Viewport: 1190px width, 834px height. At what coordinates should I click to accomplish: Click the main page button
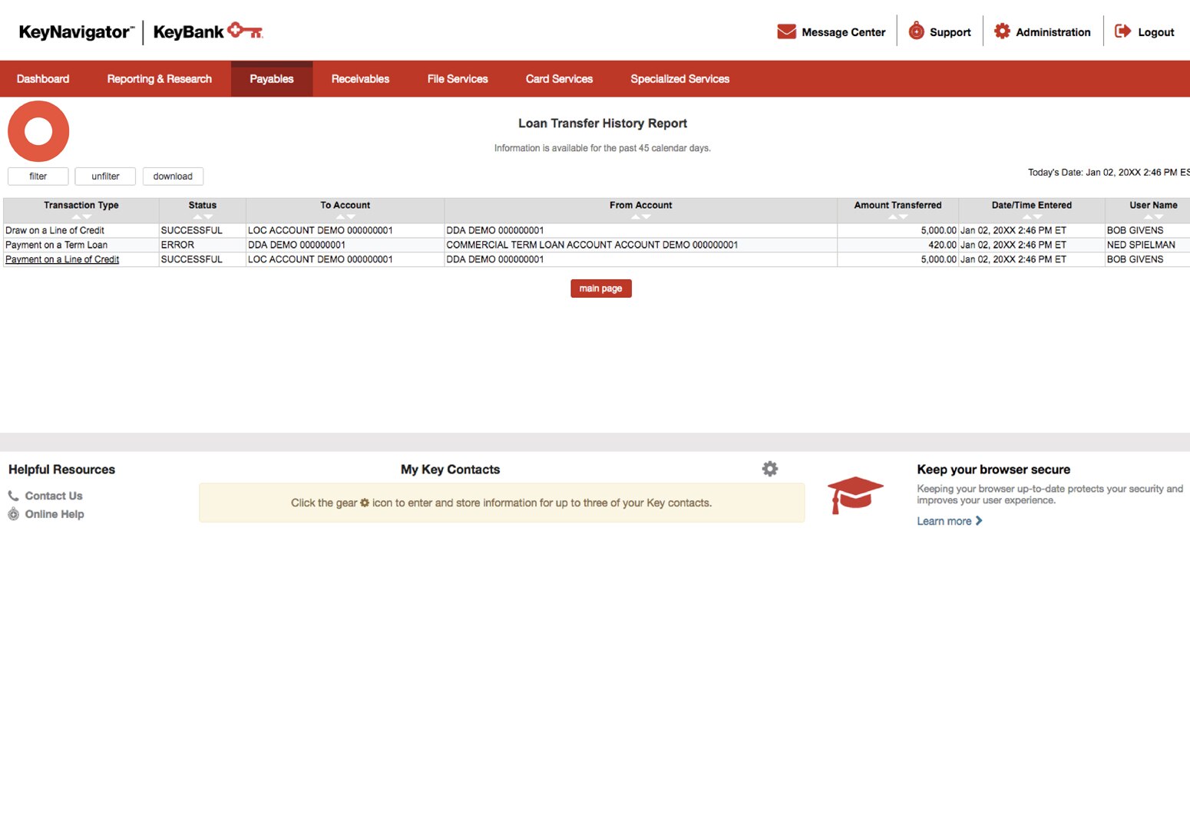(601, 288)
